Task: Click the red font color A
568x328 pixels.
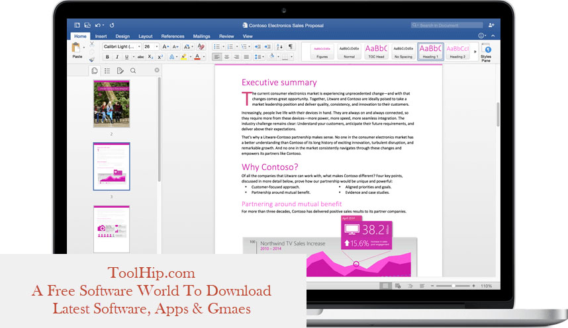Action: 197,57
